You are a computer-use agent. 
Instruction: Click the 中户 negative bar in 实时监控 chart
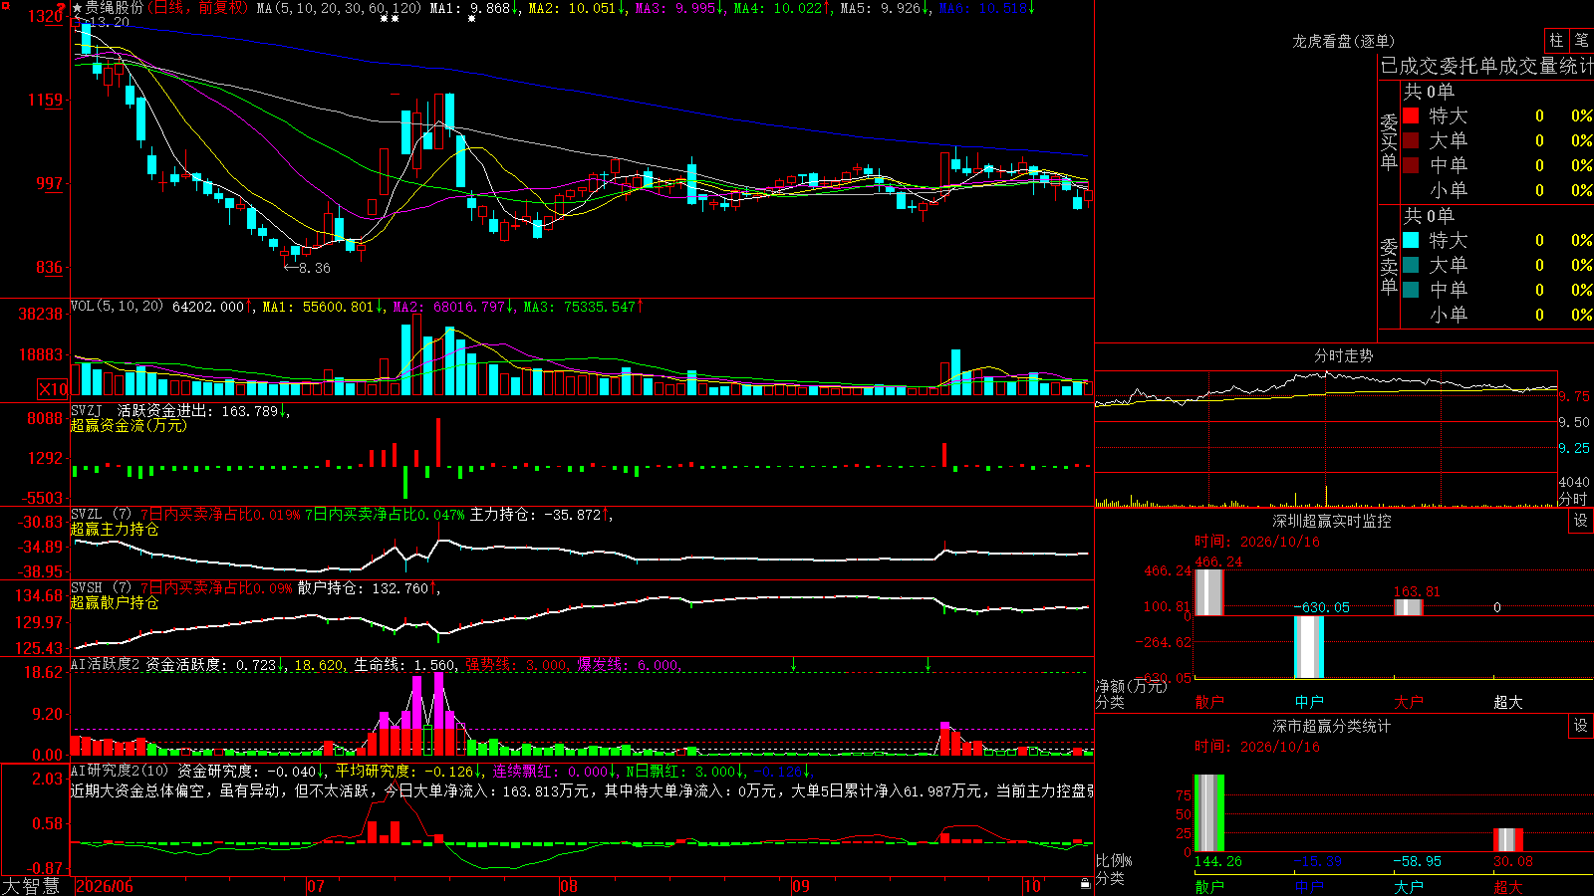tap(1309, 647)
